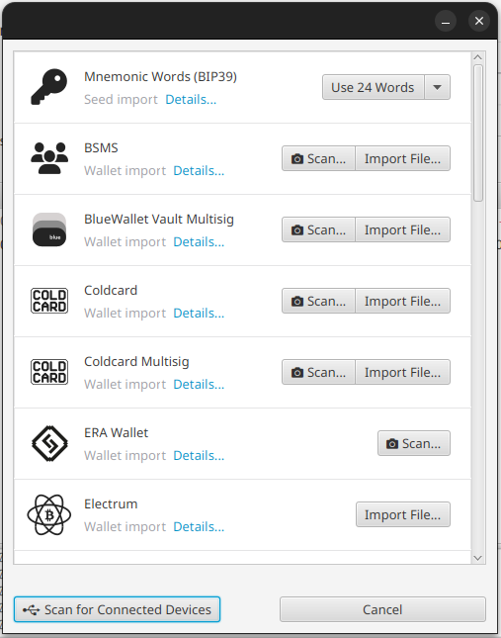Open Details link for BlueWallet Vault Multisig
Screen dimensions: 501x638
pyautogui.click(x=199, y=241)
